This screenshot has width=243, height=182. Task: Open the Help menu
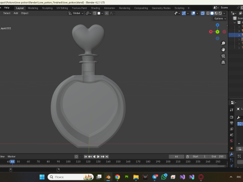click(7, 8)
